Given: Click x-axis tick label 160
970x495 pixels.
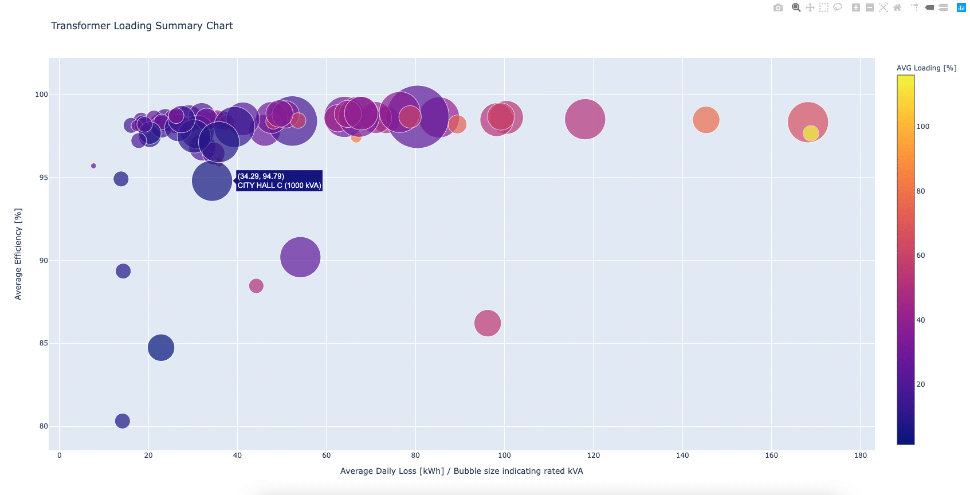Looking at the screenshot, I should pos(772,455).
